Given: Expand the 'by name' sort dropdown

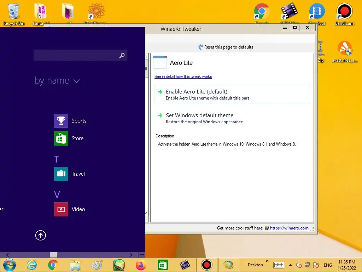Looking at the screenshot, I should tap(57, 80).
